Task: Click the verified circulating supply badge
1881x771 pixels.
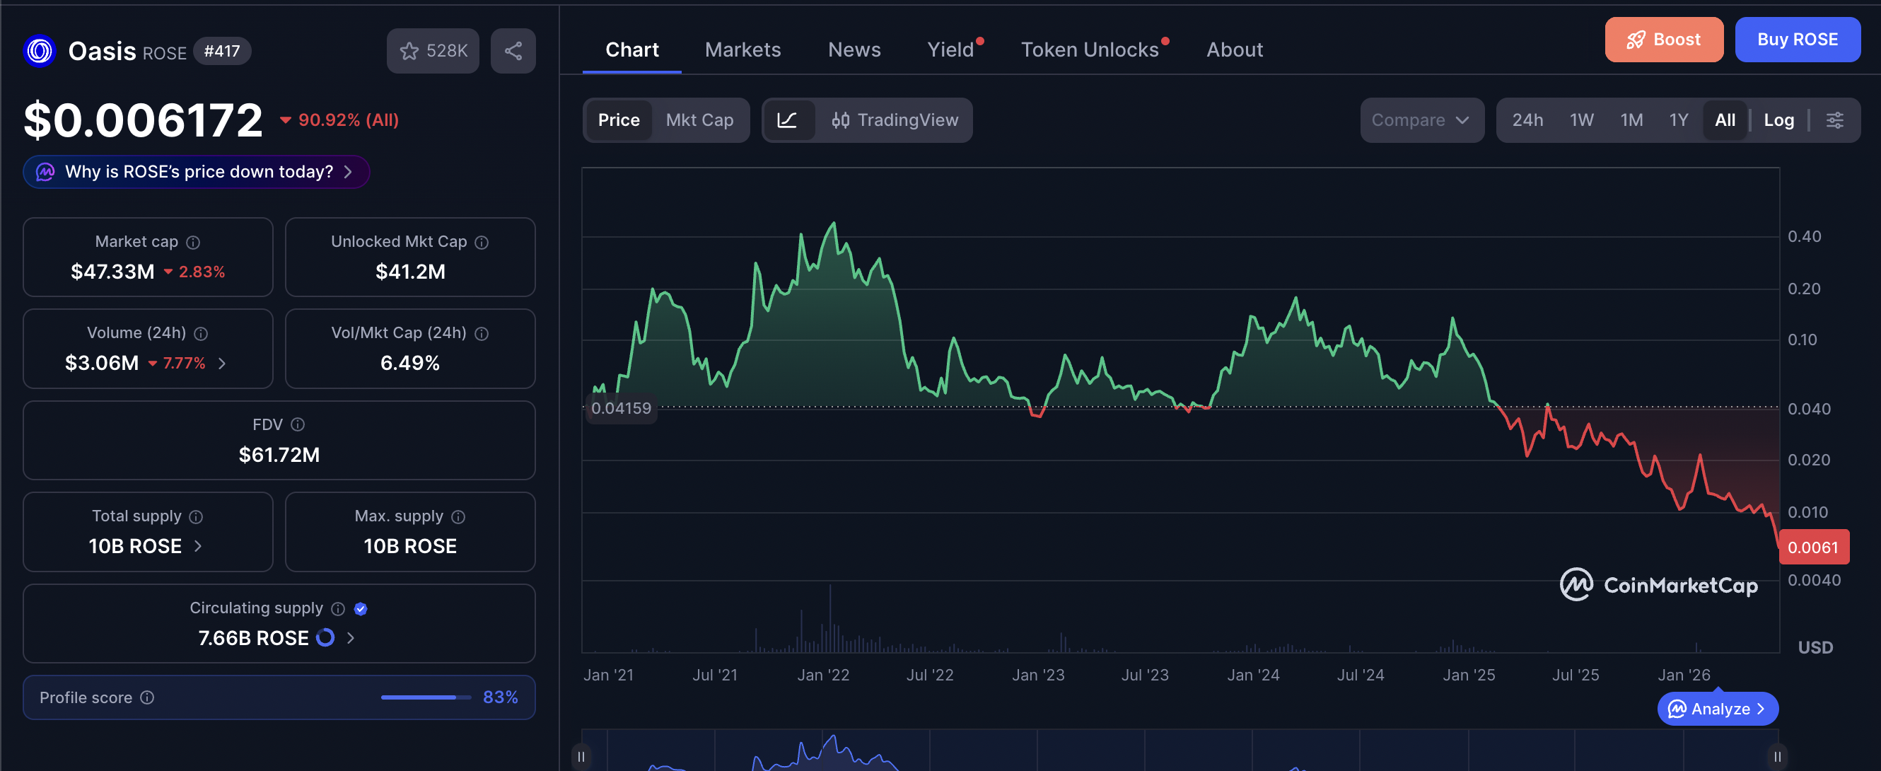Action: 361,609
